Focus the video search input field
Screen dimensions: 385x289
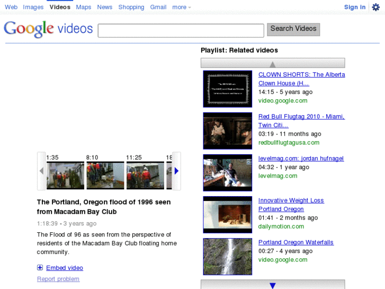181,31
